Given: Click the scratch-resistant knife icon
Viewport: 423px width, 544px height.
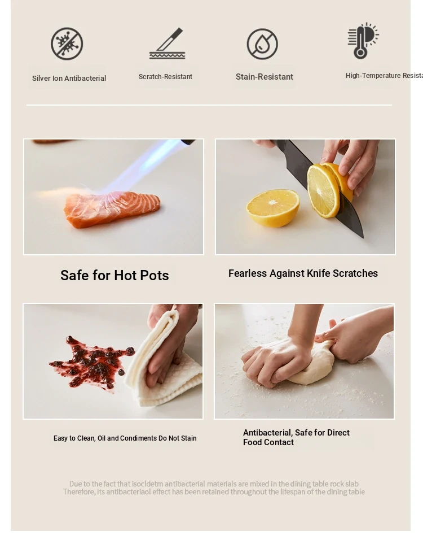Looking at the screenshot, I should [168, 43].
